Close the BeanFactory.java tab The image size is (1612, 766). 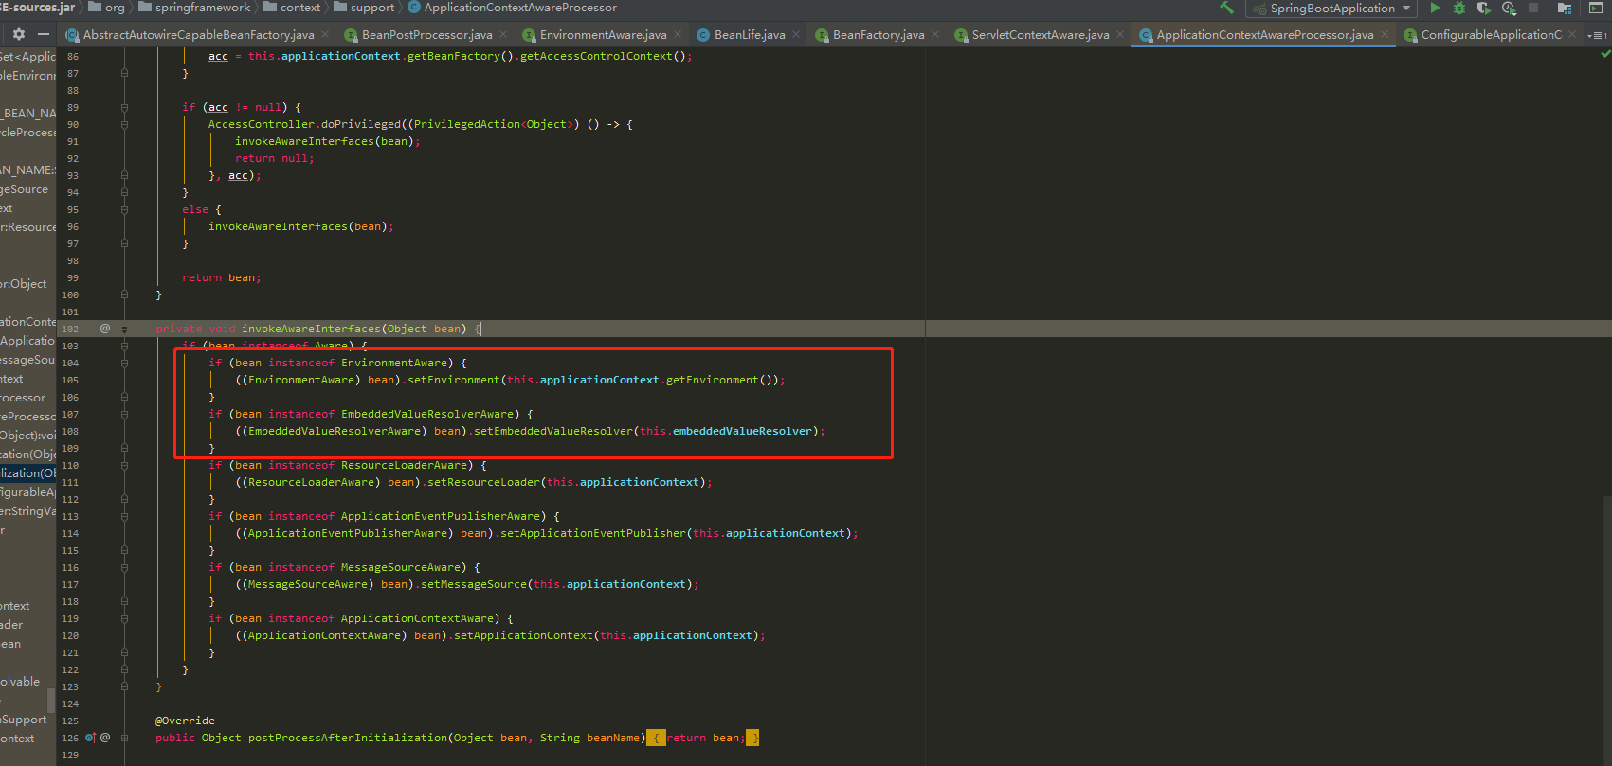click(935, 35)
